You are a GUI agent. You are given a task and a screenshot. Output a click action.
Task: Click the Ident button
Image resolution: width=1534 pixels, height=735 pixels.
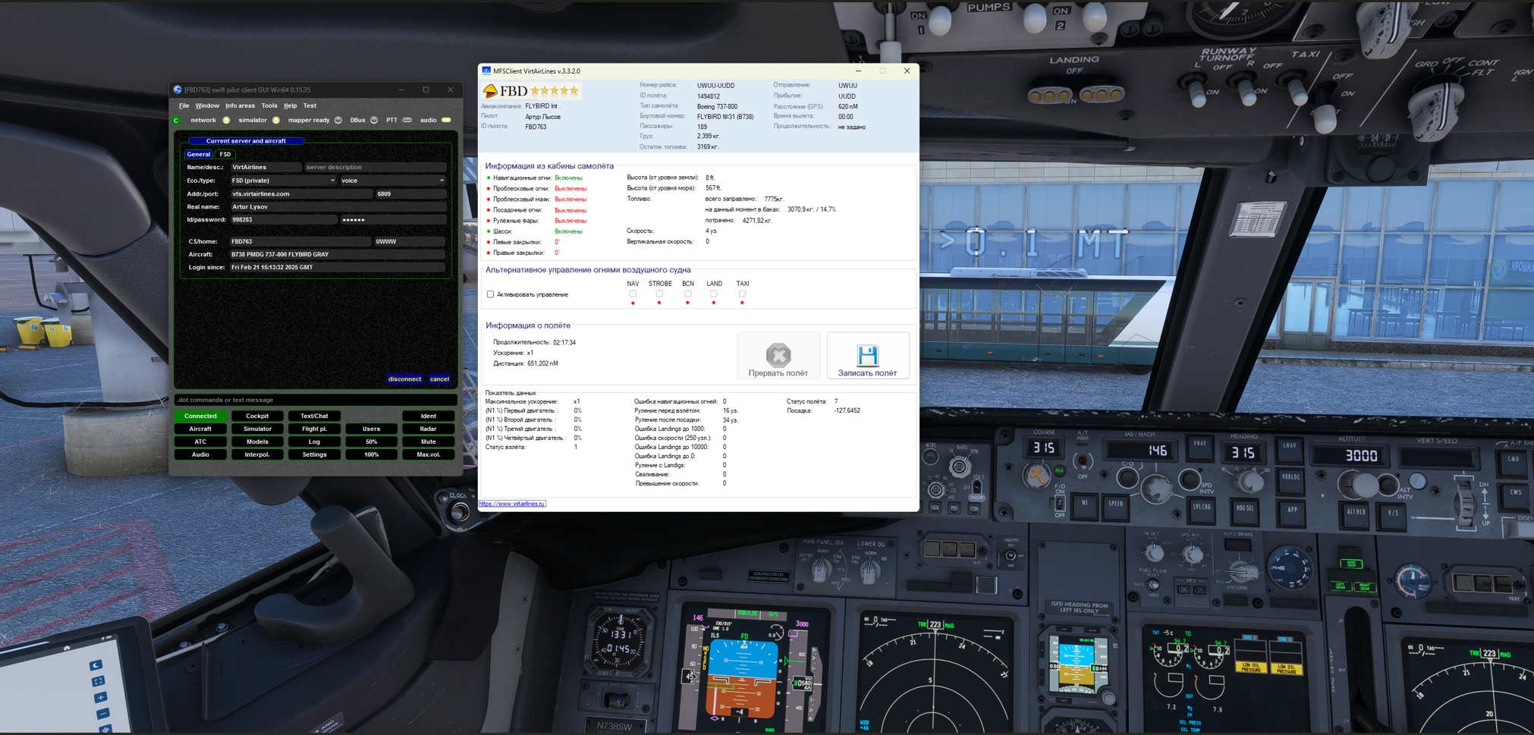[429, 416]
